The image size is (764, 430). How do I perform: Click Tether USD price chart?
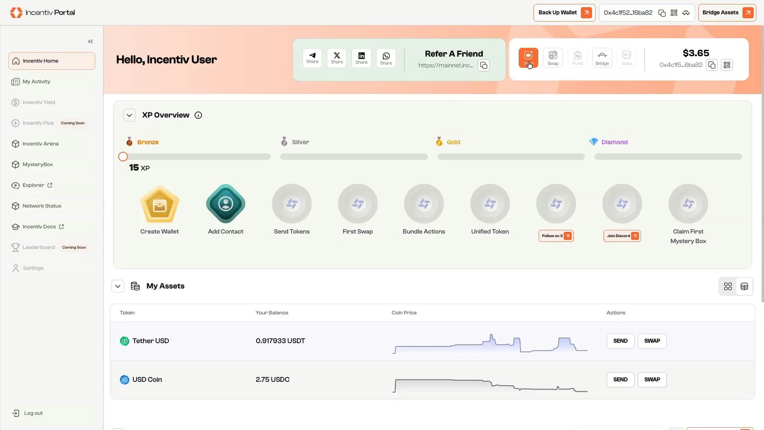(490, 344)
